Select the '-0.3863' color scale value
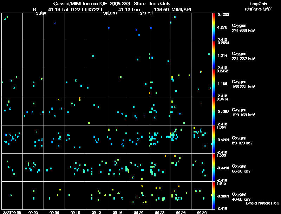 223,196
